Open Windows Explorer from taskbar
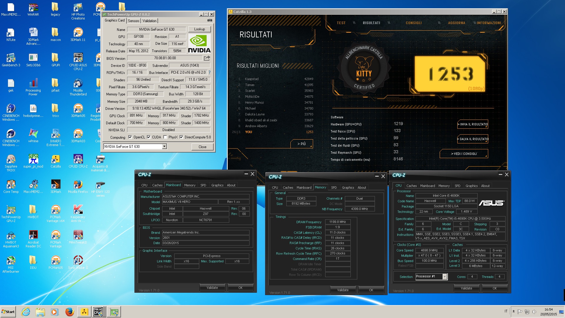565x318 pixels. [40, 312]
